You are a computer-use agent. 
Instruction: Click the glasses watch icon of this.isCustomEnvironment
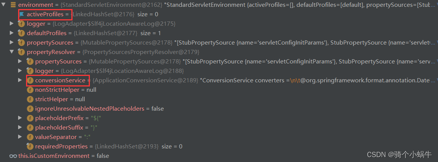13,156
